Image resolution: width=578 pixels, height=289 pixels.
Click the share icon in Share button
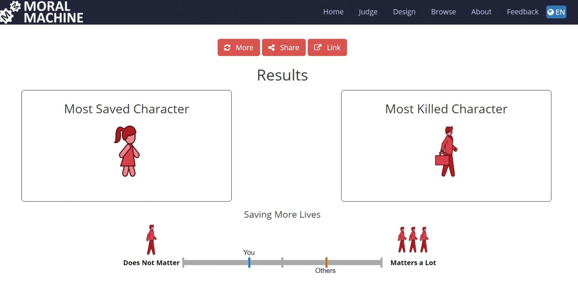click(x=271, y=47)
